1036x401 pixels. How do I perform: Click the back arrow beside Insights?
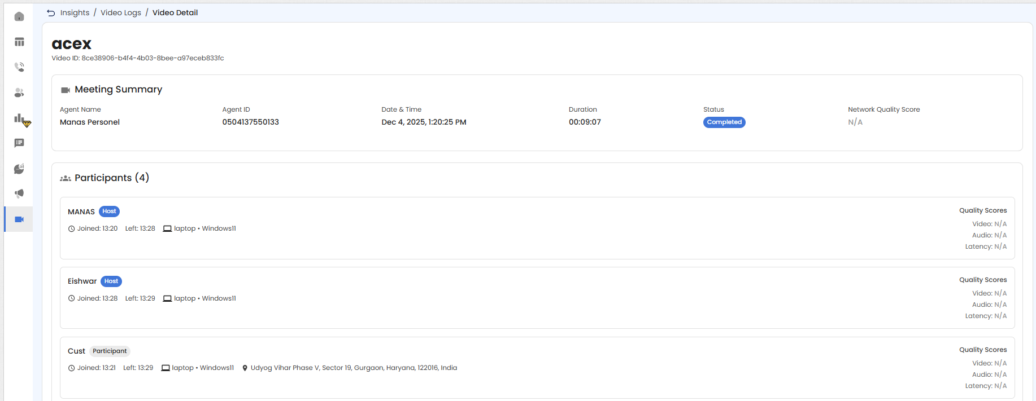click(51, 12)
